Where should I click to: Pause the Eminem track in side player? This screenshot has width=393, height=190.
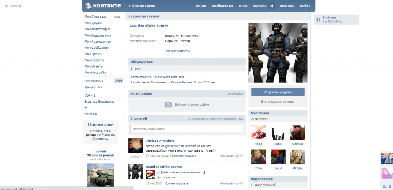click(x=318, y=19)
